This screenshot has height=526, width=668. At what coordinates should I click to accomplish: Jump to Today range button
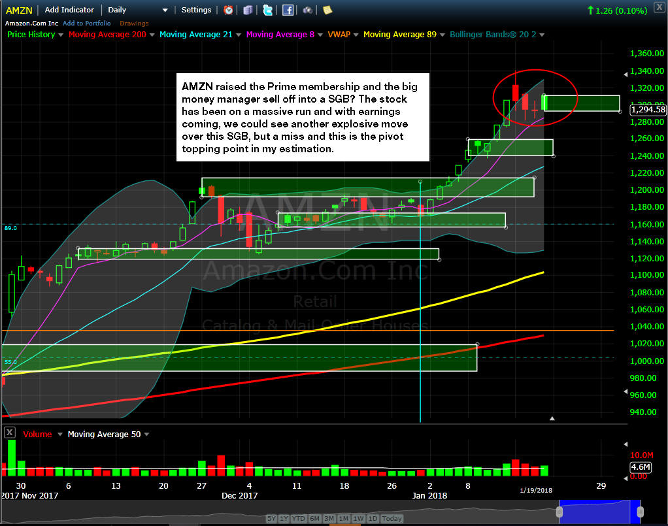coord(392,518)
